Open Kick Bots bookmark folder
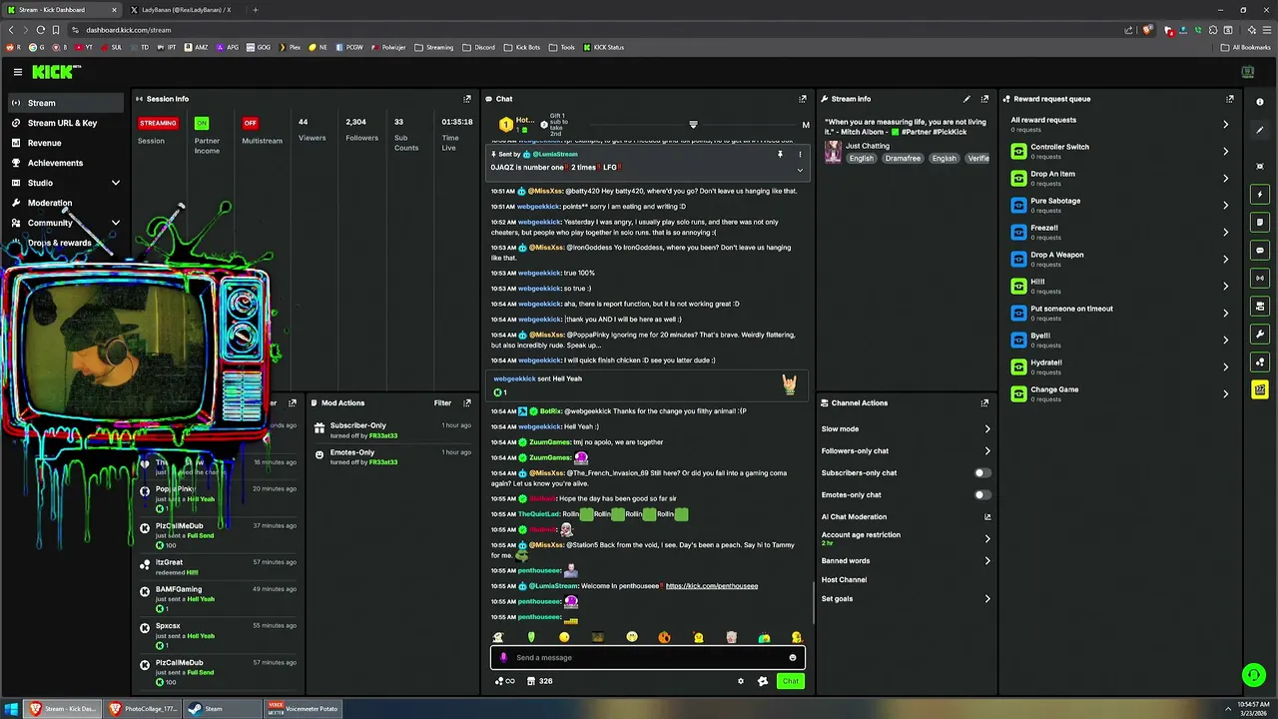This screenshot has height=719, width=1278. 522,47
